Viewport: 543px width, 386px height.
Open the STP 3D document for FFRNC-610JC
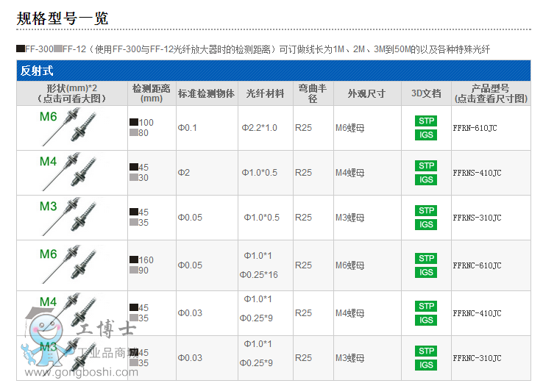click(x=426, y=258)
